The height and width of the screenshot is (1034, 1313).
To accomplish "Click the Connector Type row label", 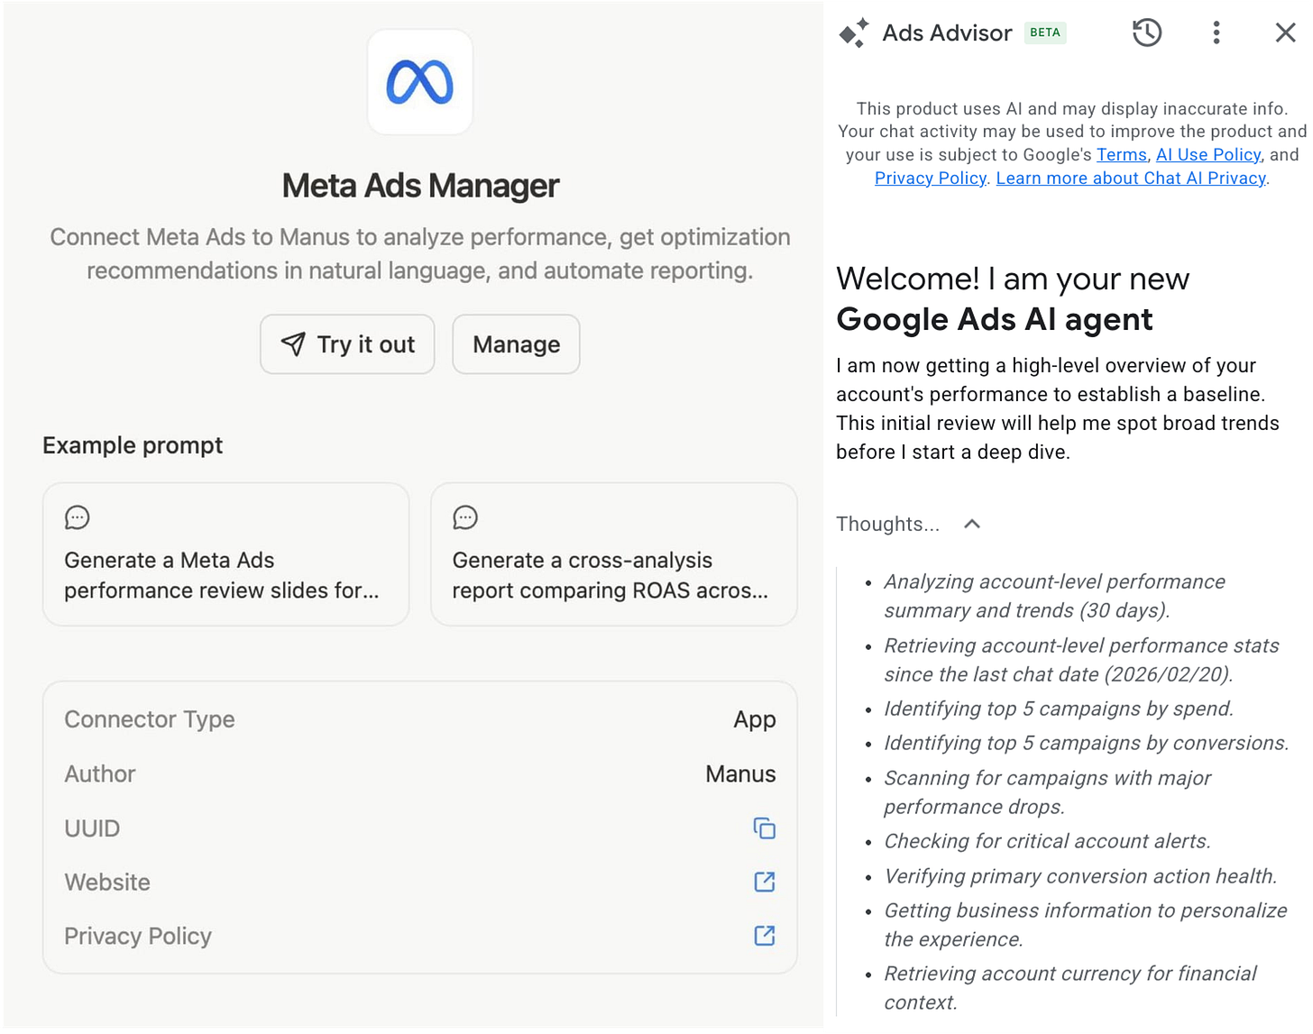I will coord(150,719).
